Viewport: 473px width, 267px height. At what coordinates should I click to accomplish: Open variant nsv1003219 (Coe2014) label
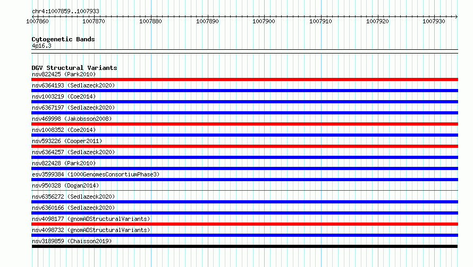(x=64, y=96)
